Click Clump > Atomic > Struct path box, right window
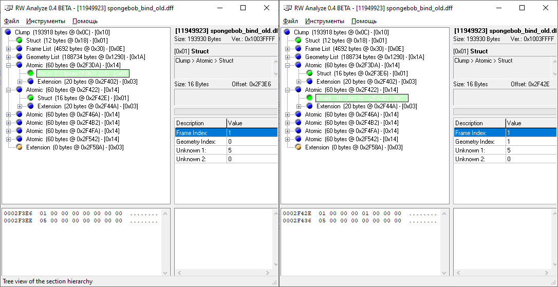This screenshot has width=558, height=287. pos(505,67)
